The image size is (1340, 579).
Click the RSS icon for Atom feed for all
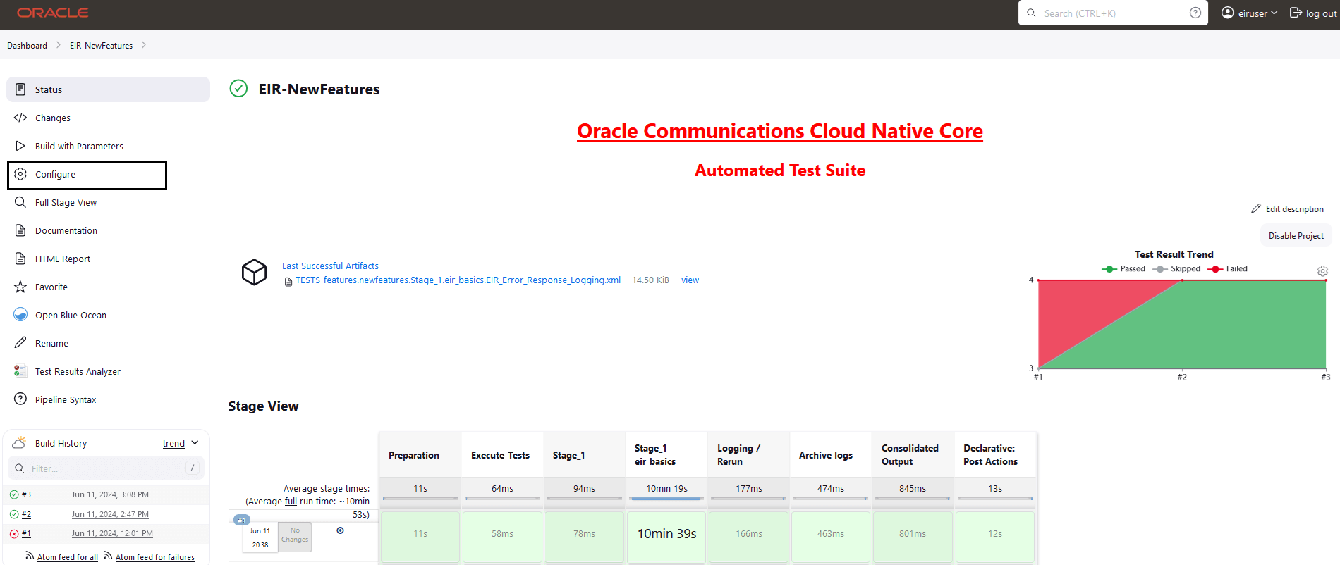(30, 556)
